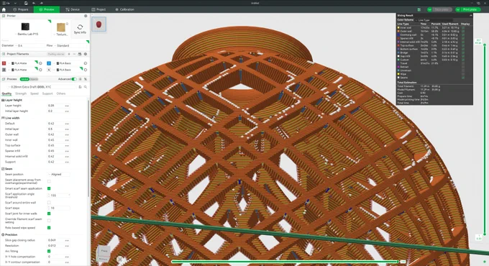Image resolution: width=489 pixels, height=266 pixels.
Task: Switch to the Calibration tab
Action: tap(124, 9)
